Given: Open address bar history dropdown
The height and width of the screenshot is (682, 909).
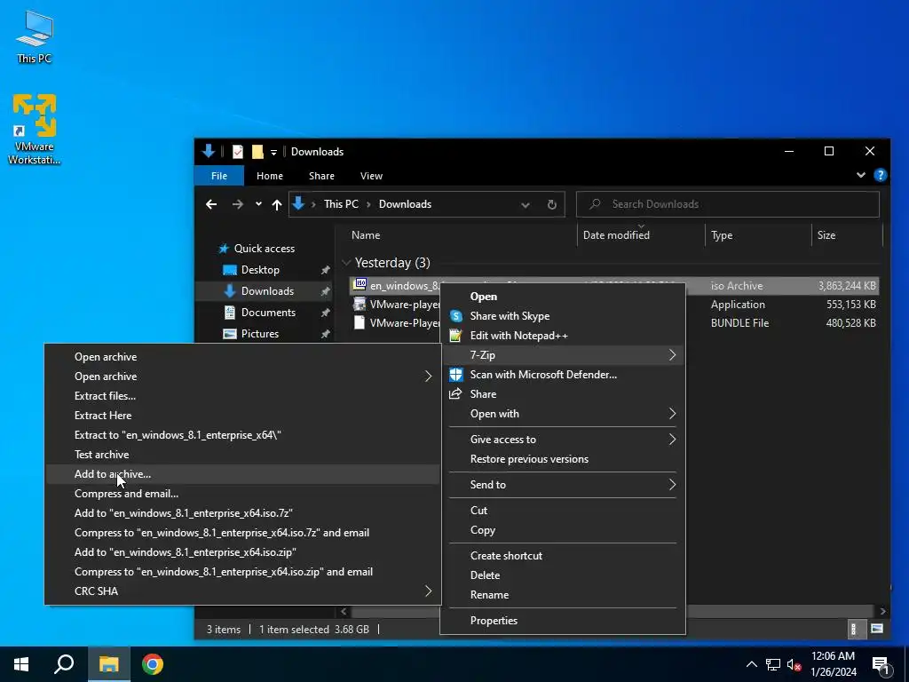Looking at the screenshot, I should coord(526,205).
